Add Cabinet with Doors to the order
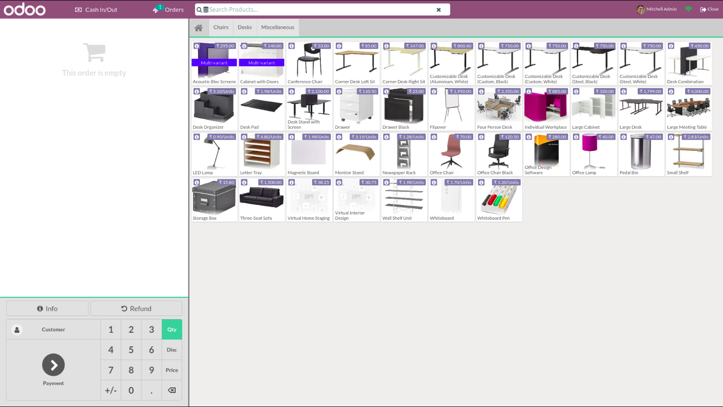 [x=261, y=64]
